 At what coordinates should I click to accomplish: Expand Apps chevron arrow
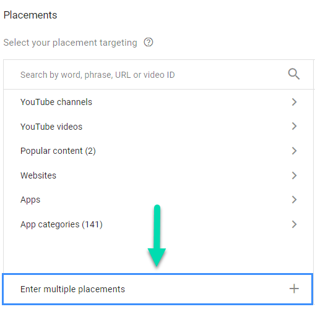[x=294, y=200]
